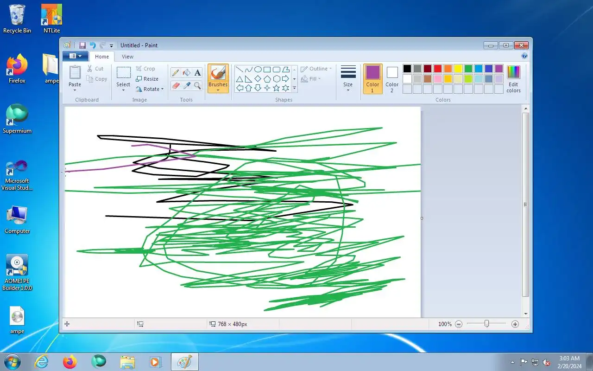Open the Outline dropdown
This screenshot has height=371, width=593.
pos(316,69)
